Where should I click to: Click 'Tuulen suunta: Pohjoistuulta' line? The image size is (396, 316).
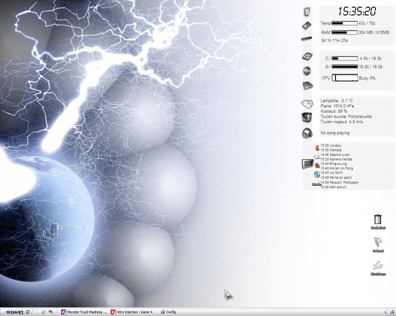346,116
